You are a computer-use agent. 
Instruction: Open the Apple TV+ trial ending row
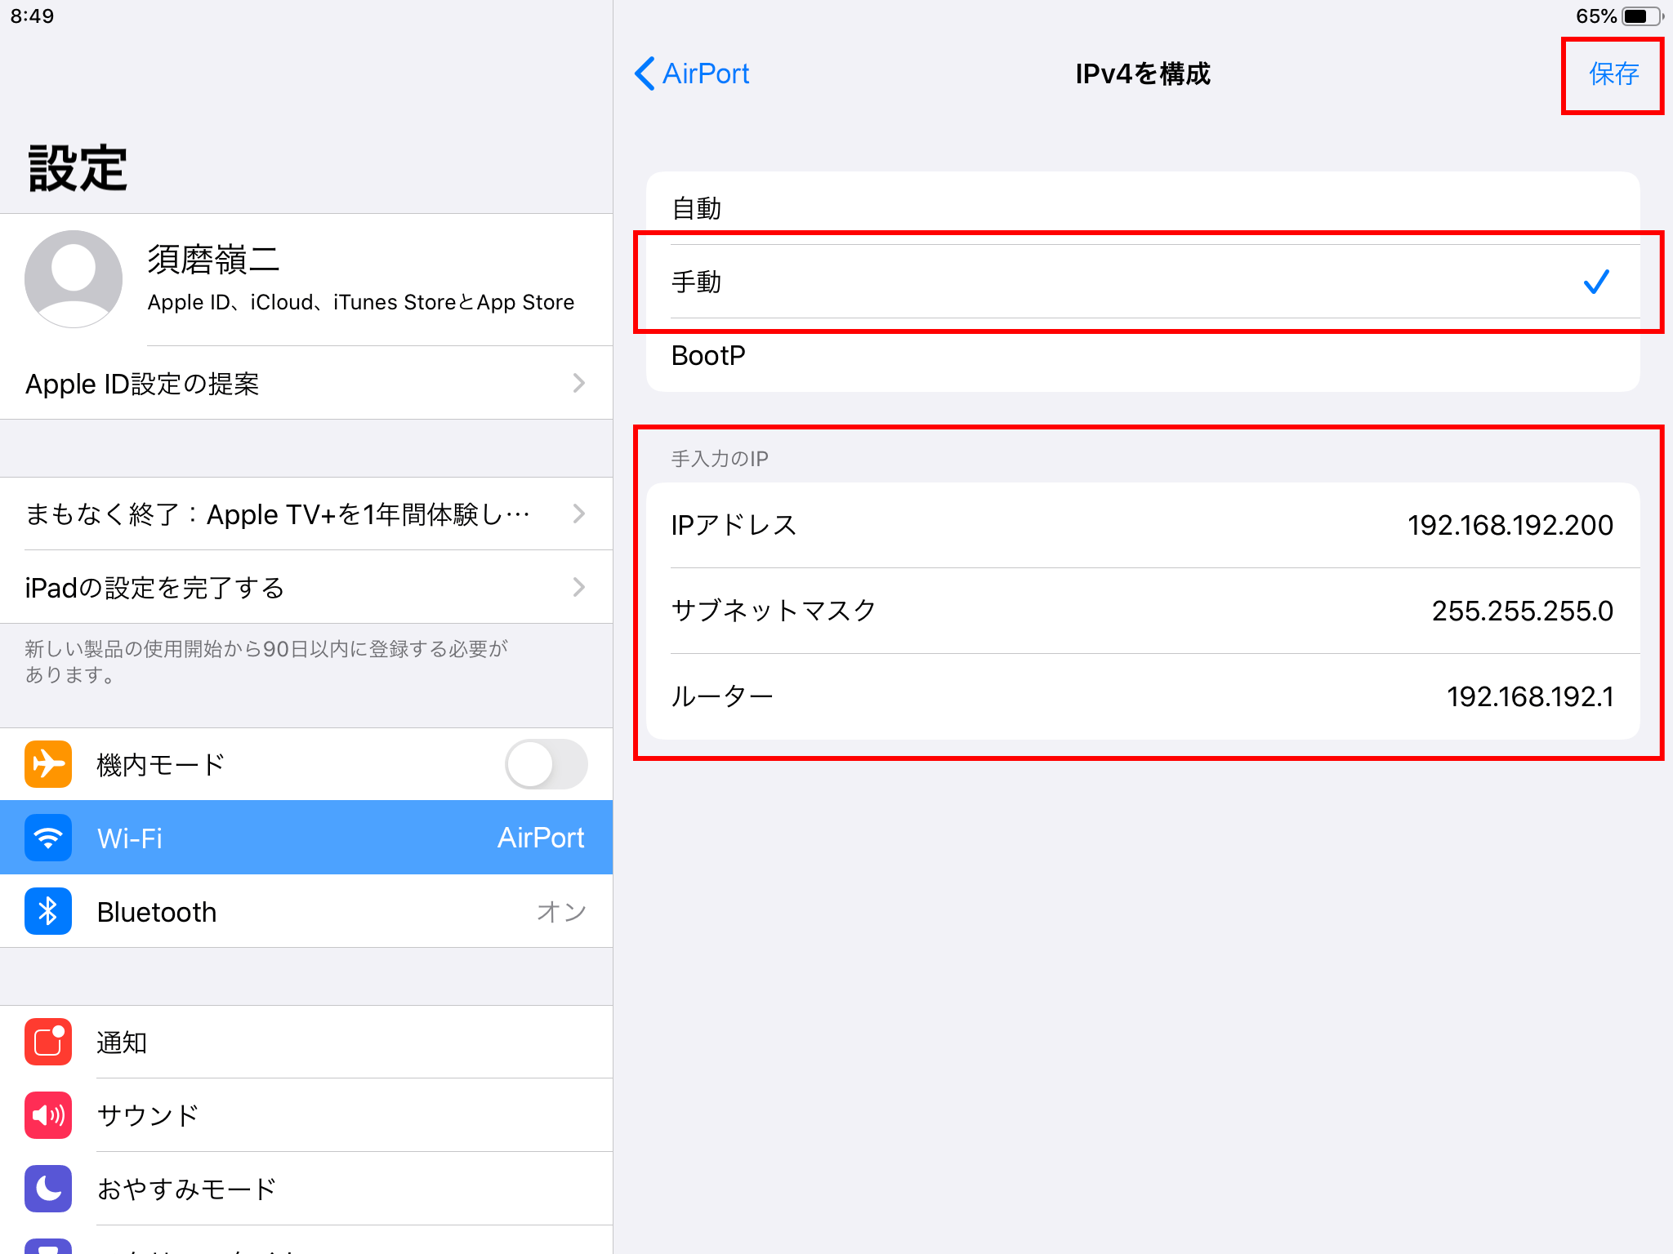coord(306,514)
